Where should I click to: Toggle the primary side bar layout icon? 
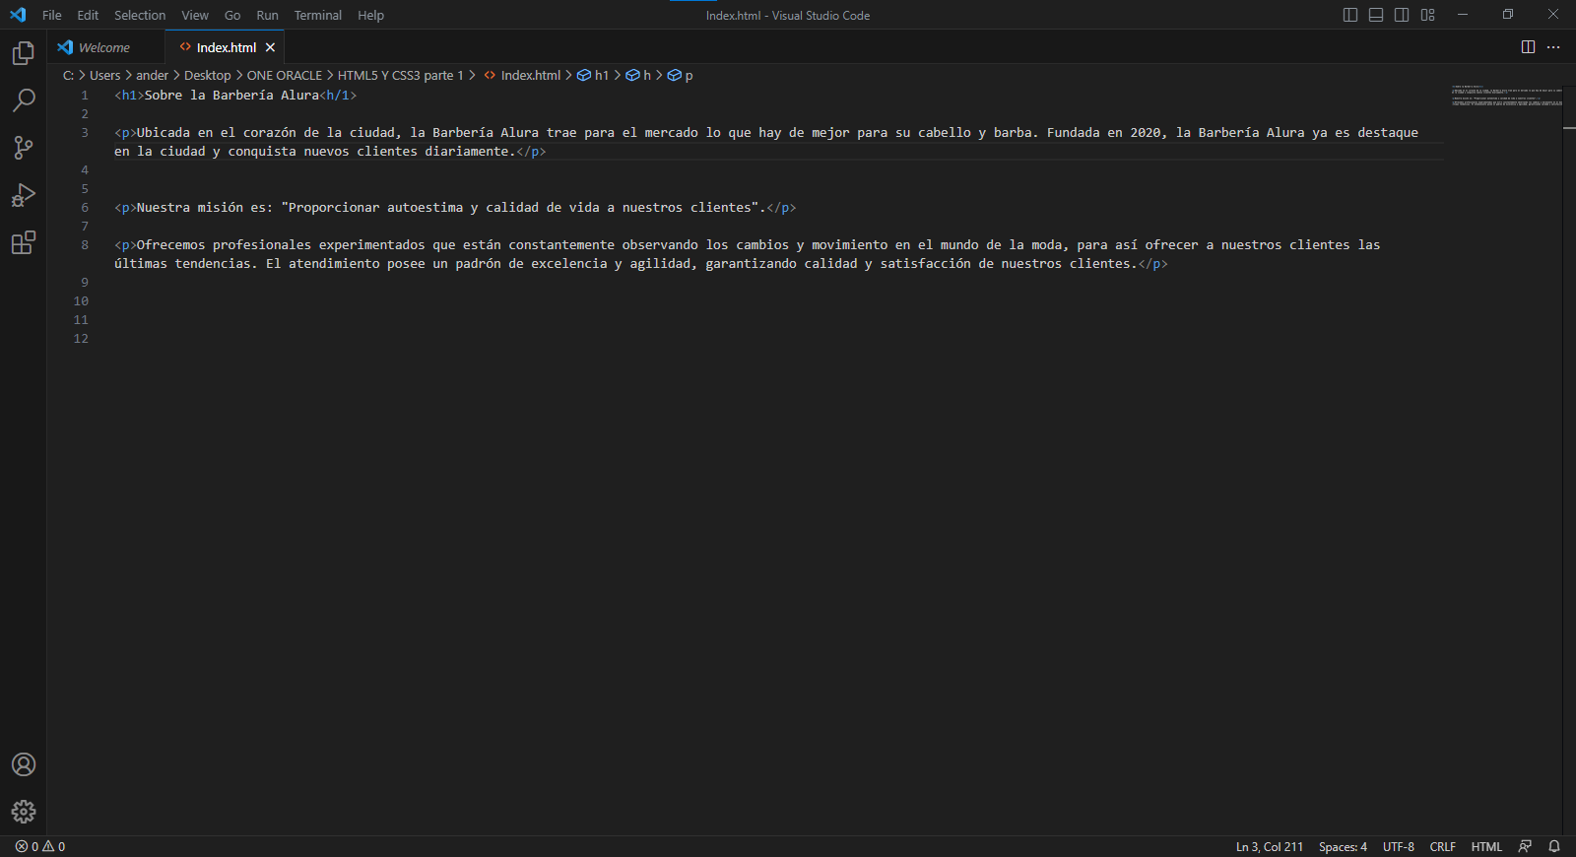click(x=1350, y=15)
